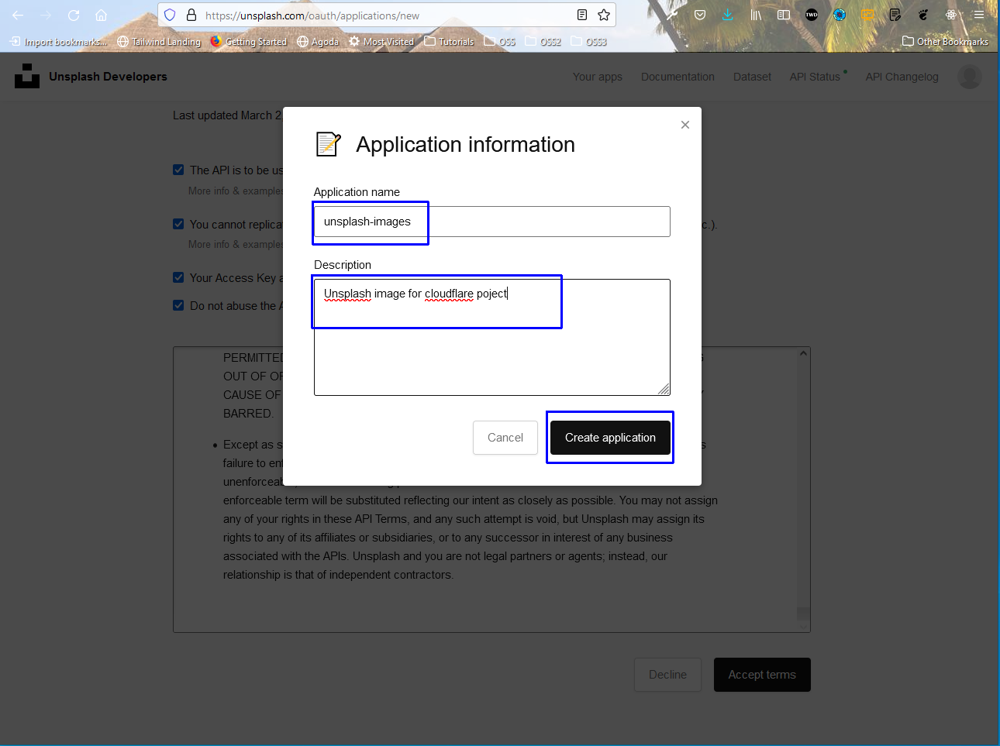Click inside the Description textarea
Screen dimensions: 1000x746
click(492, 338)
